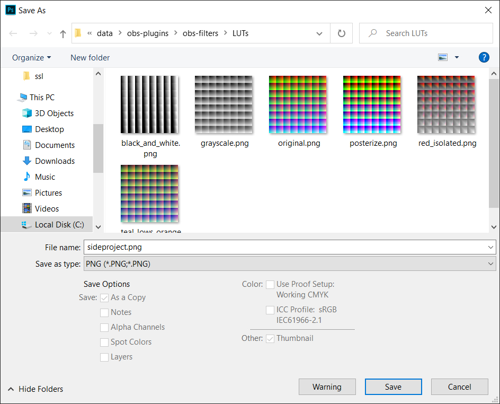Image resolution: width=500 pixels, height=404 pixels.
Task: Navigate up one folder level
Action: click(63, 33)
